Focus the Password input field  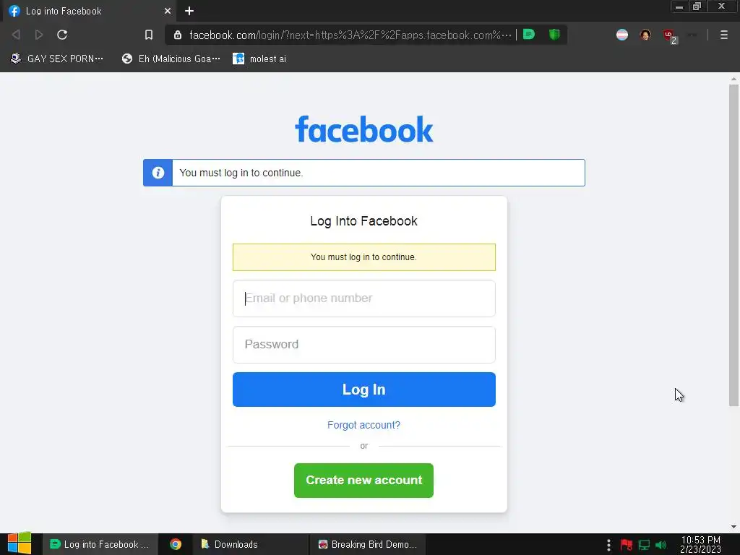click(364, 345)
